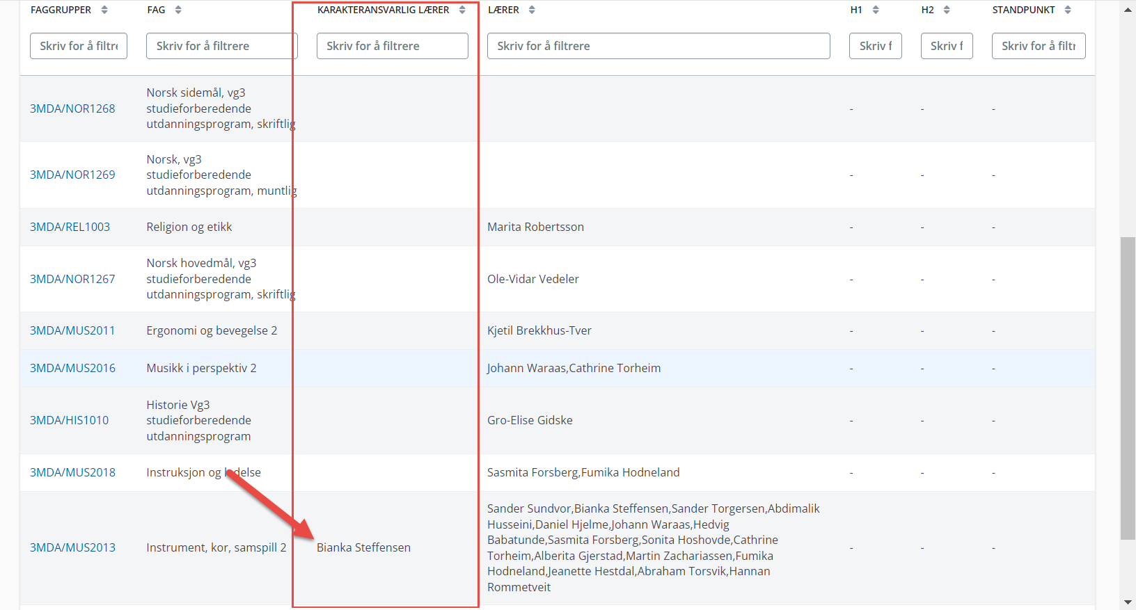Click the vertical scrollbar thumb
The image size is (1136, 610).
coord(1128,388)
